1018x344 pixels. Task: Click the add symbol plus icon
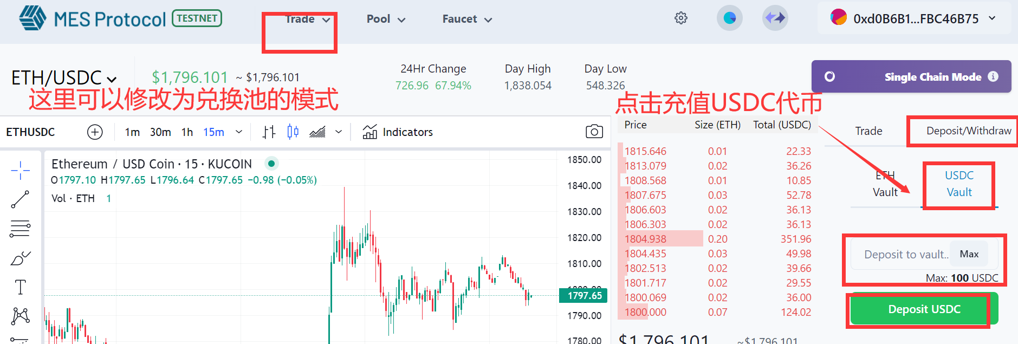coord(95,132)
